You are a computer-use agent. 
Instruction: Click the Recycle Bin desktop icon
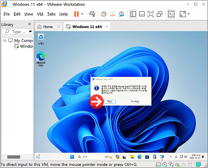(x=41, y=39)
